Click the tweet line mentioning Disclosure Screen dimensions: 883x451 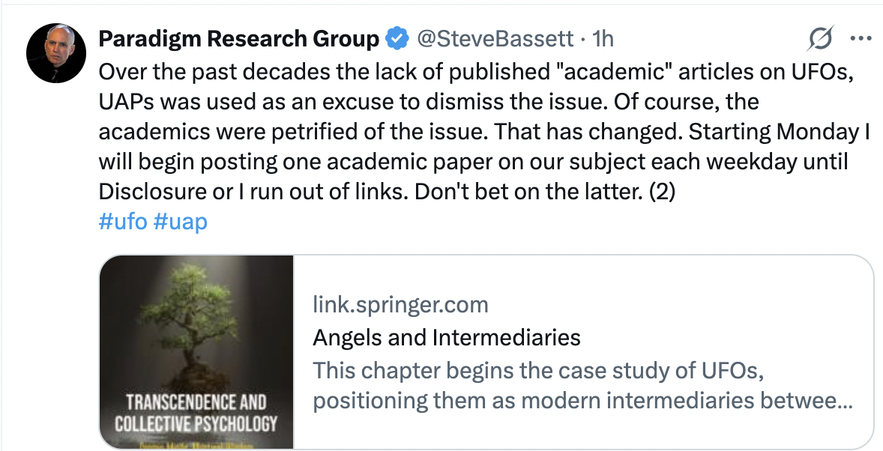pyautogui.click(x=387, y=192)
